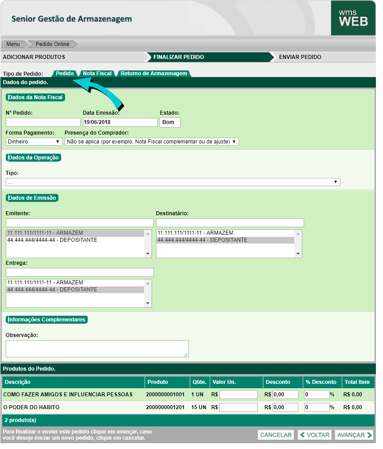Click % Desconto field for O PODER DO HABITO

pyautogui.click(x=317, y=407)
